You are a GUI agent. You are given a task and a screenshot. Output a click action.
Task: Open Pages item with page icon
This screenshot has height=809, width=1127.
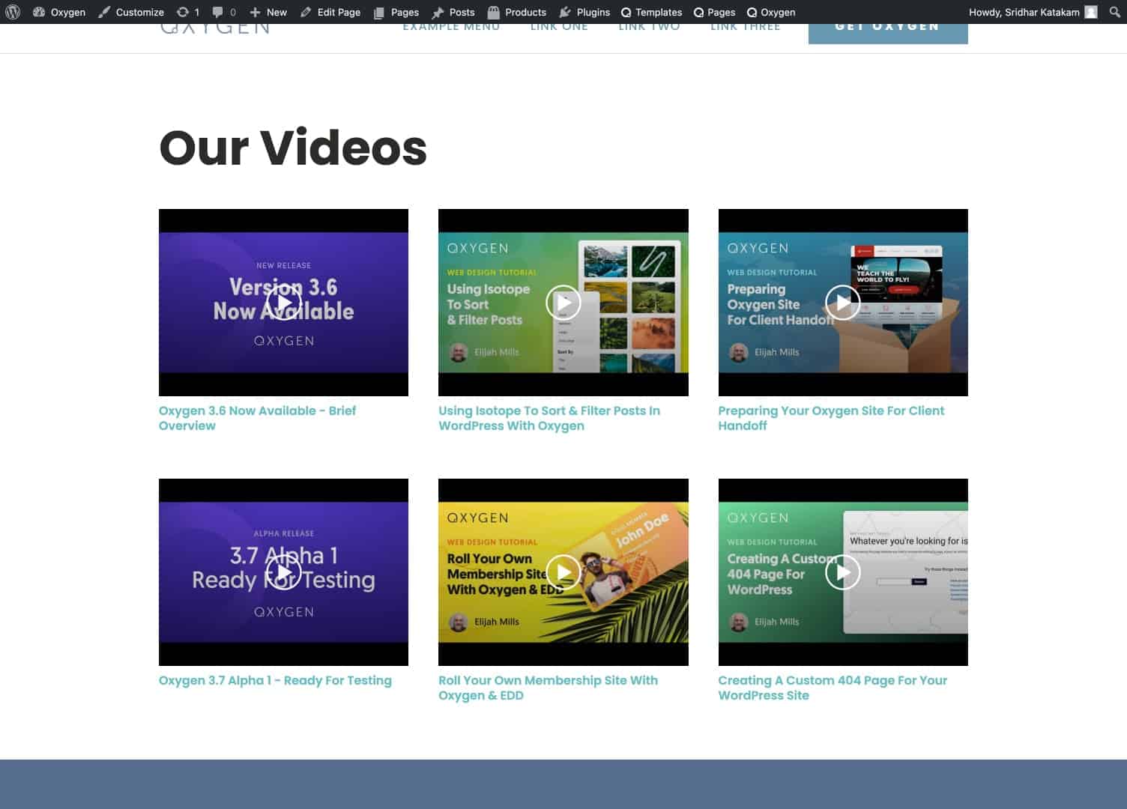coord(396,12)
